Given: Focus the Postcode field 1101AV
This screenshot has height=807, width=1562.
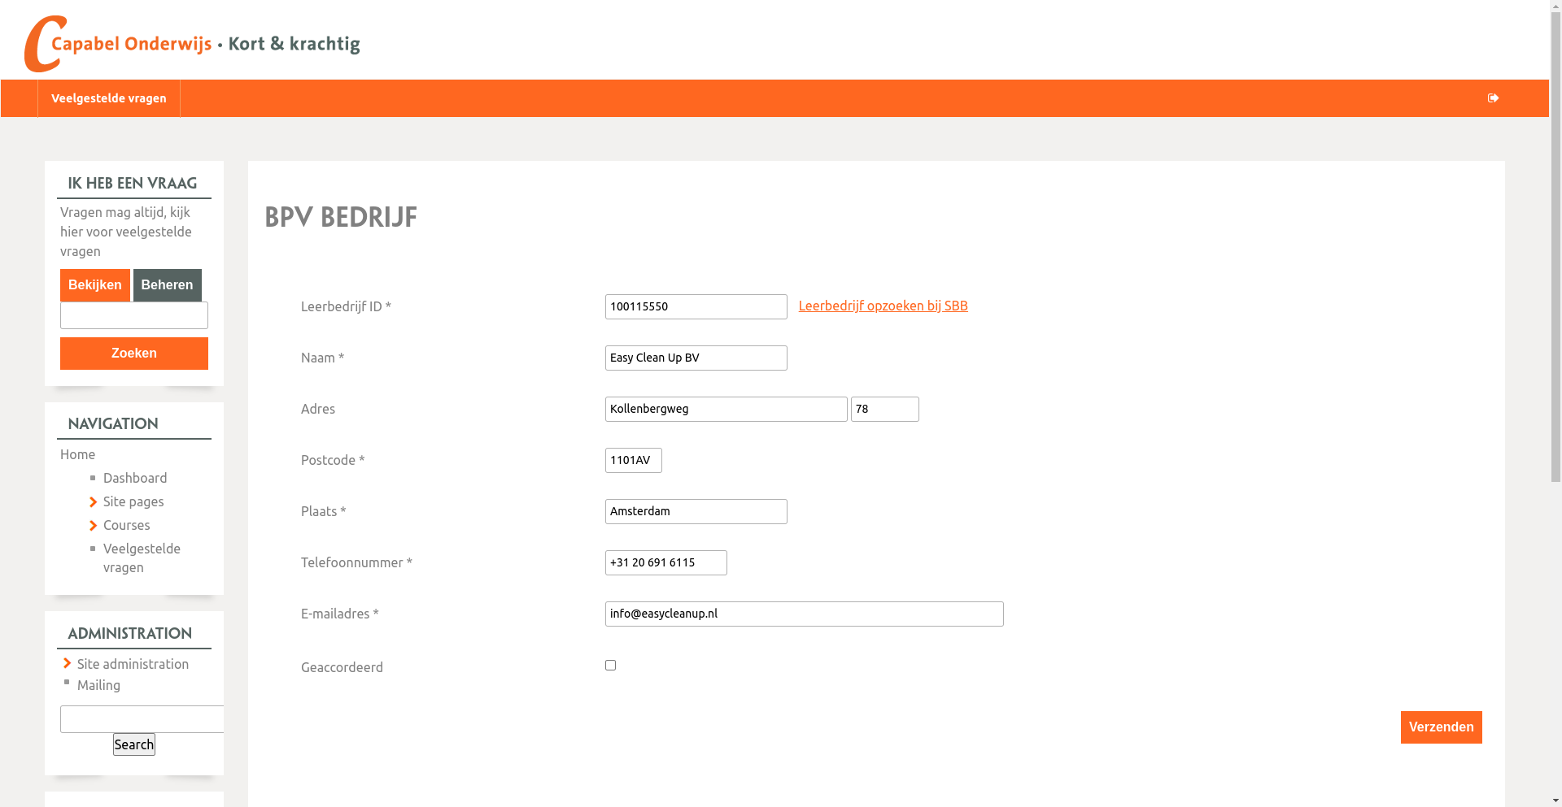Looking at the screenshot, I should click(x=633, y=460).
